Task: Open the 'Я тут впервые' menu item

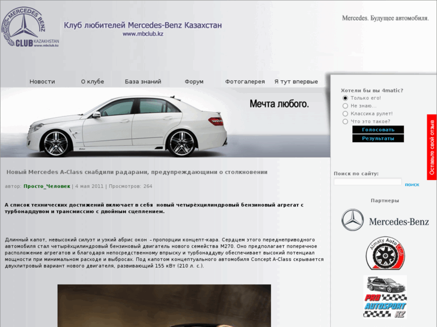Action: [296, 82]
